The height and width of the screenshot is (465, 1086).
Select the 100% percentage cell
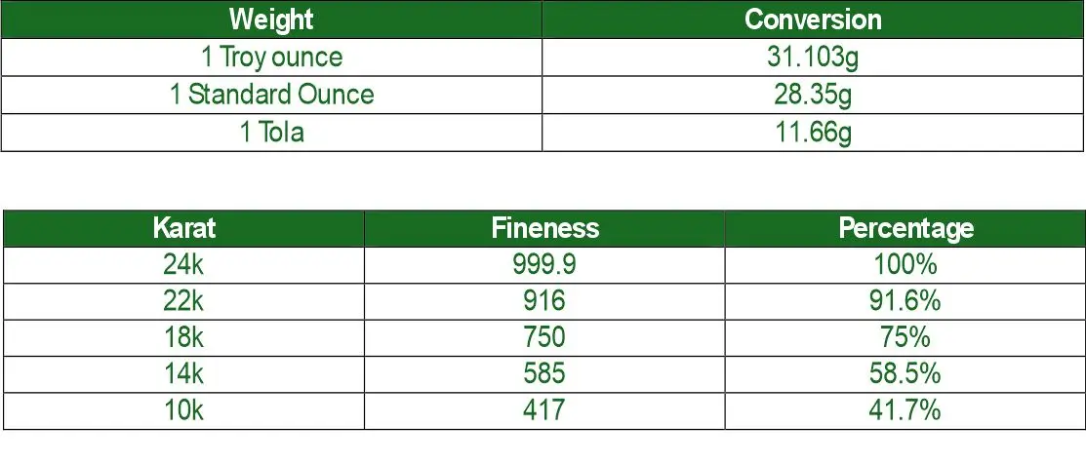tap(905, 264)
